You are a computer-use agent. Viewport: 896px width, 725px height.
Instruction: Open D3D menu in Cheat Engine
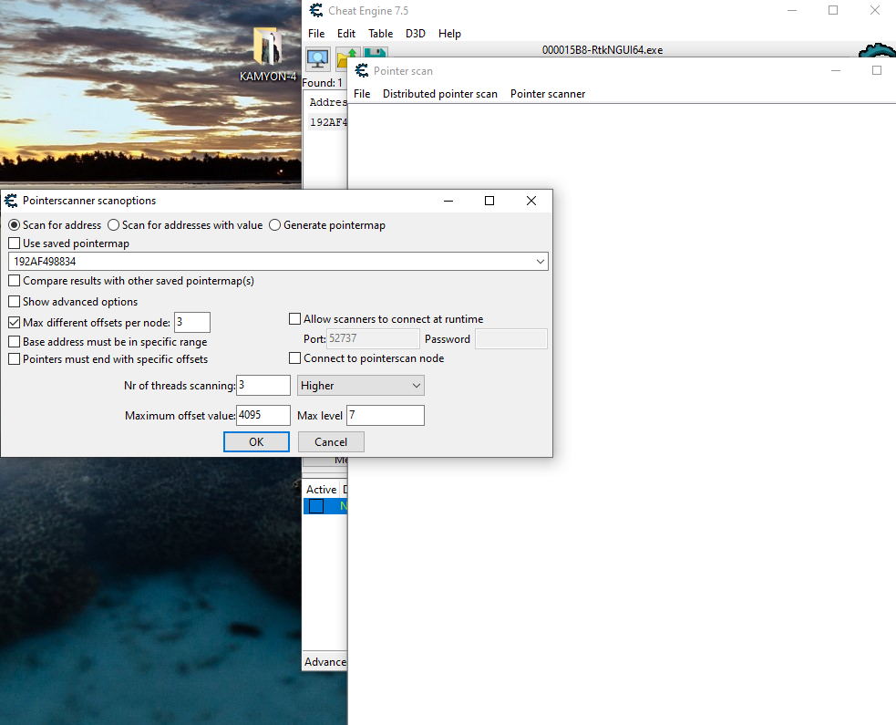416,34
